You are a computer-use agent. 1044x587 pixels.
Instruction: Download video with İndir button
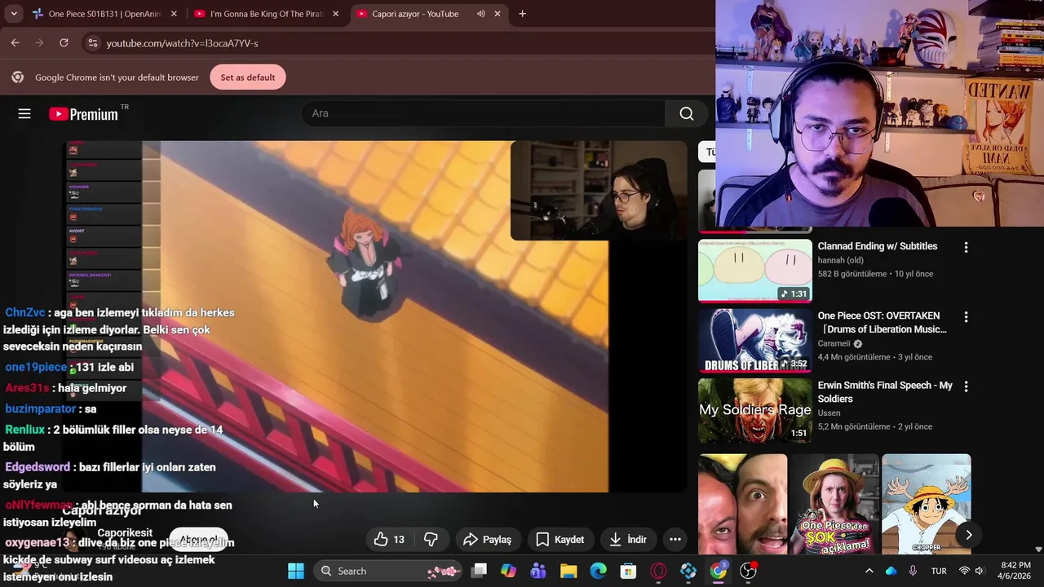point(628,539)
